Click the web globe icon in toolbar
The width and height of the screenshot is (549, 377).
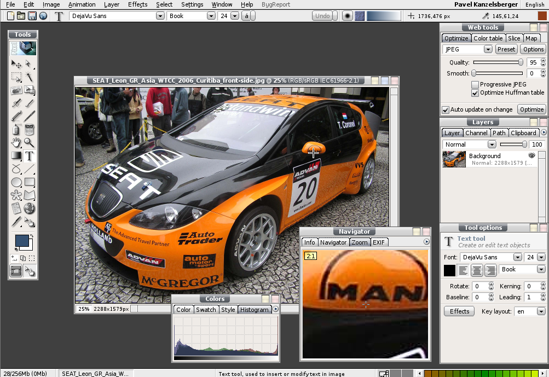click(x=43, y=16)
